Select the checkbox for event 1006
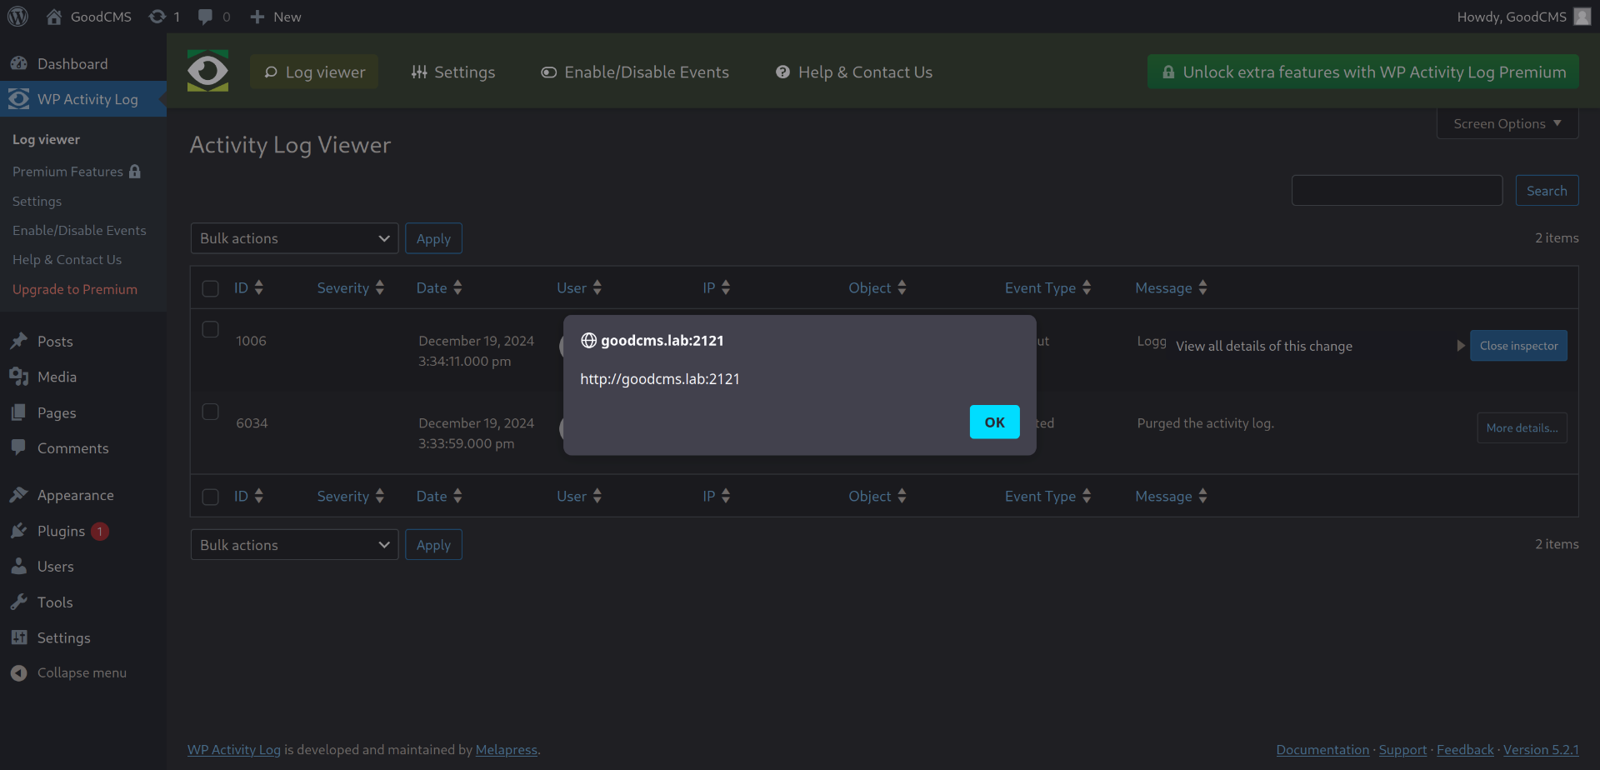The width and height of the screenshot is (1600, 770). click(210, 329)
